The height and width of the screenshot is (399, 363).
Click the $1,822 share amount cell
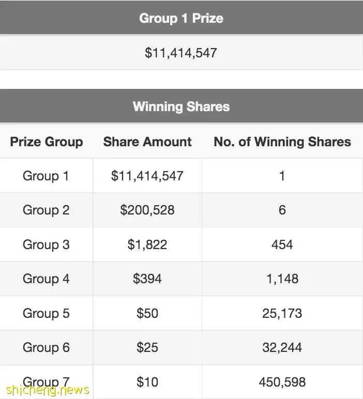(147, 244)
